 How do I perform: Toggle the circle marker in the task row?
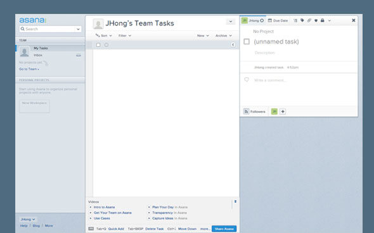click(106, 45)
